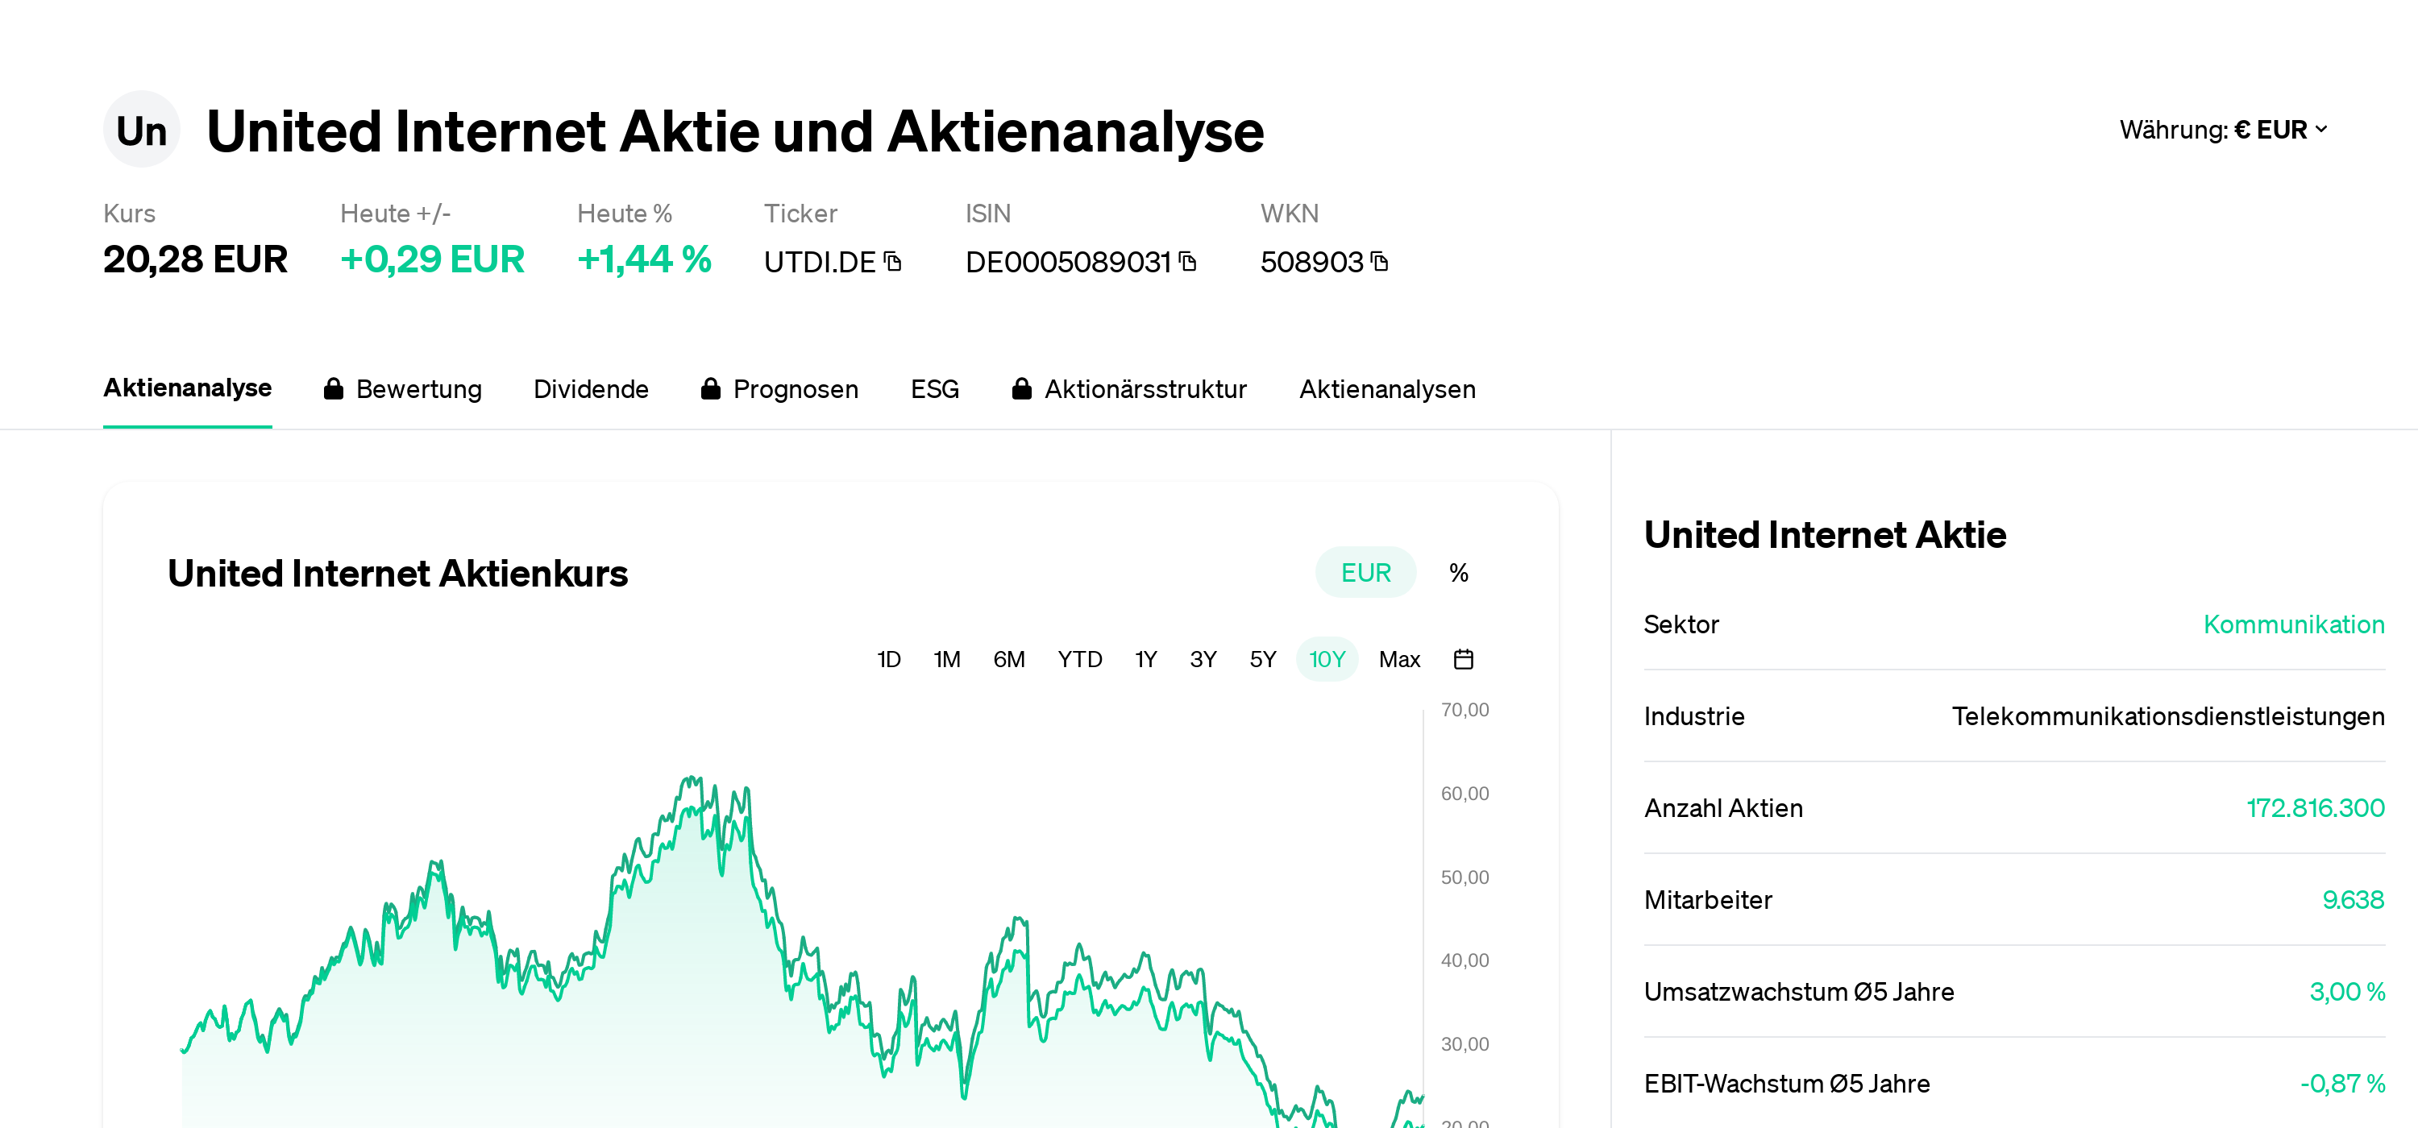Switch to the Dividende tab
This screenshot has height=1128, width=2418.
pyautogui.click(x=592, y=388)
